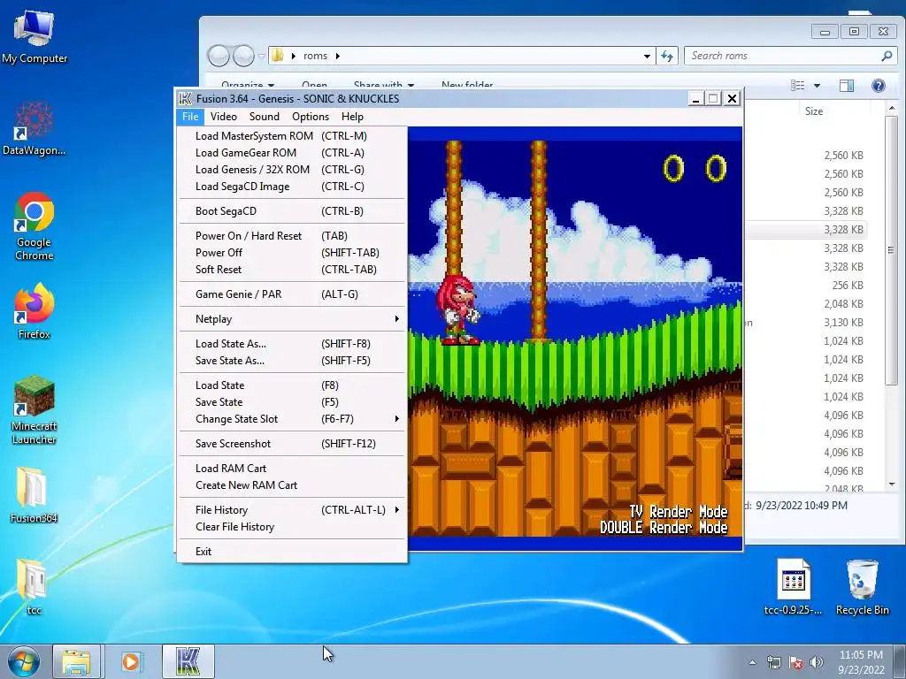
Task: Choose Load SegaCD Image
Action: pyautogui.click(x=292, y=187)
